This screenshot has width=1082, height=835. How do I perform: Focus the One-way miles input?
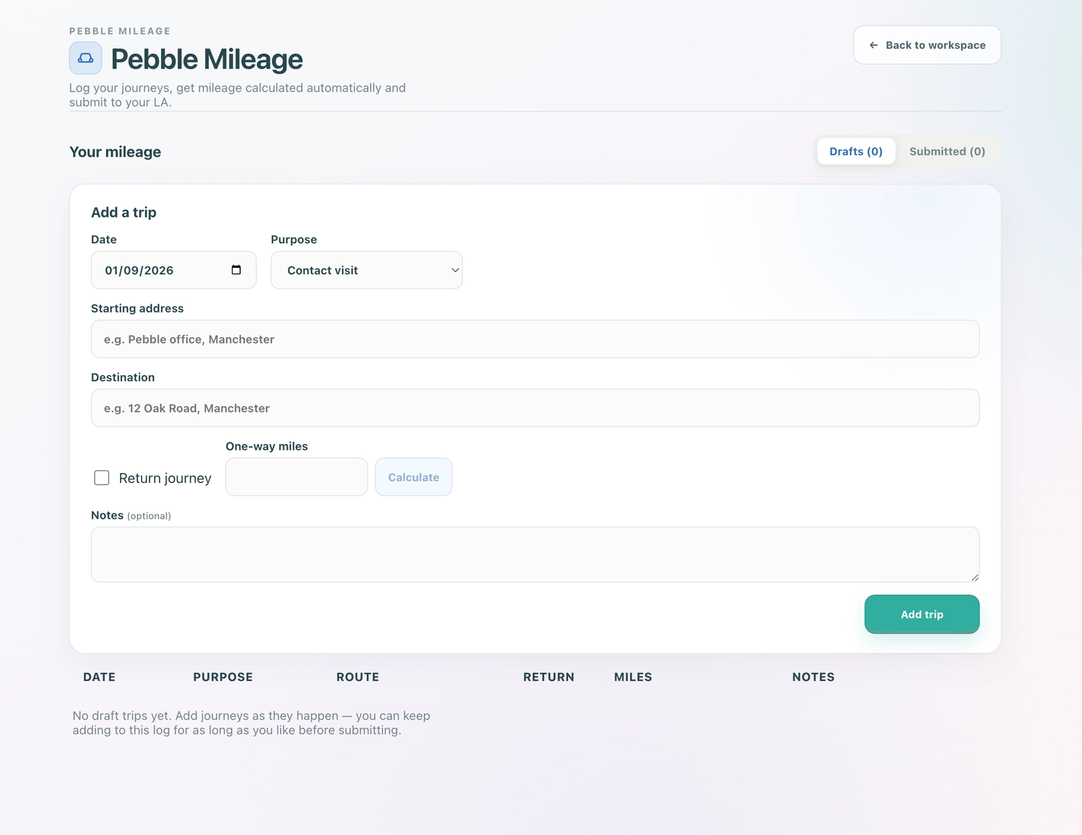pos(296,477)
